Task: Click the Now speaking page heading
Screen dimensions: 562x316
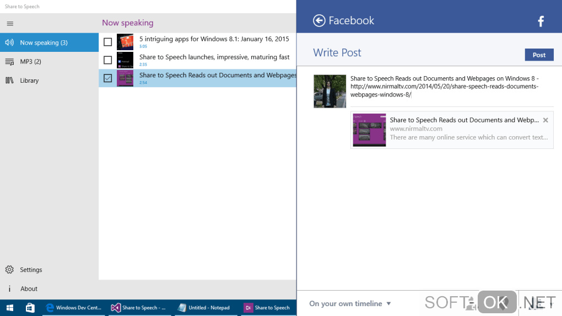Action: pyautogui.click(x=128, y=23)
